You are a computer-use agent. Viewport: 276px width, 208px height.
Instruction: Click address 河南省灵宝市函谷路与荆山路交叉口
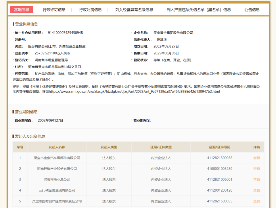click(55, 67)
